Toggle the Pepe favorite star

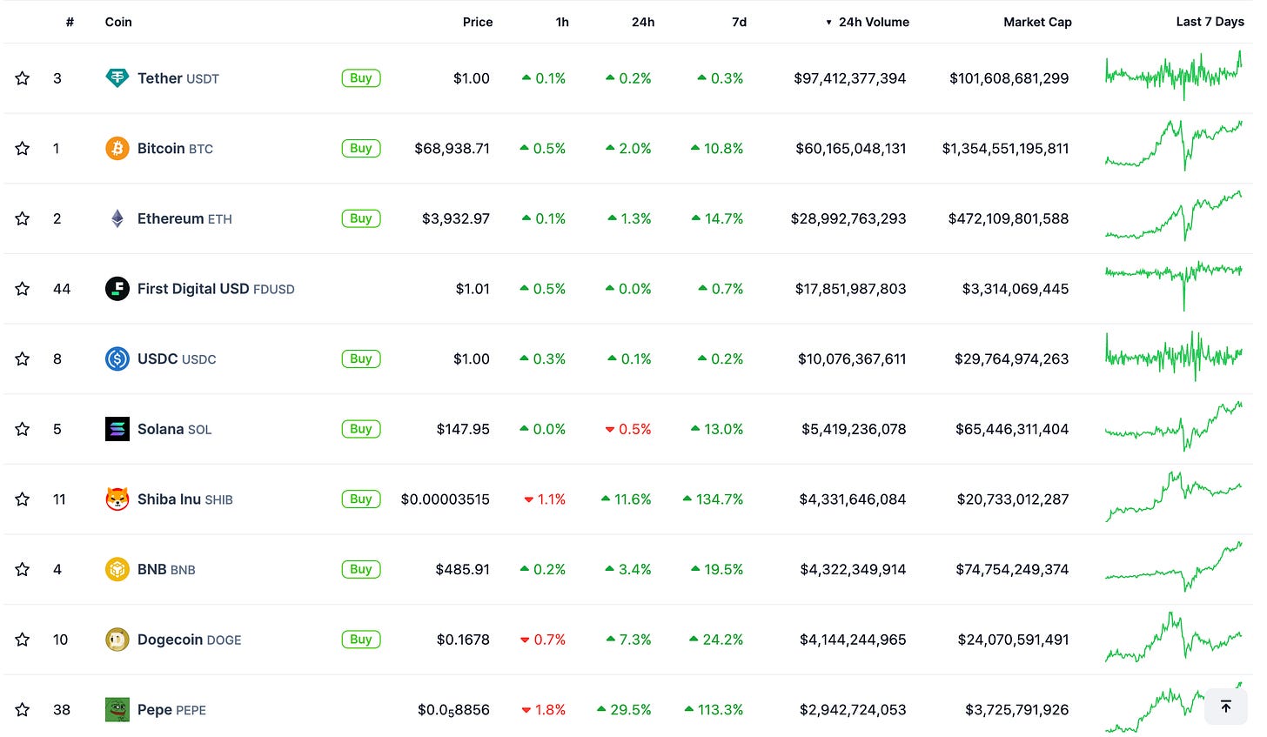pyautogui.click(x=23, y=710)
